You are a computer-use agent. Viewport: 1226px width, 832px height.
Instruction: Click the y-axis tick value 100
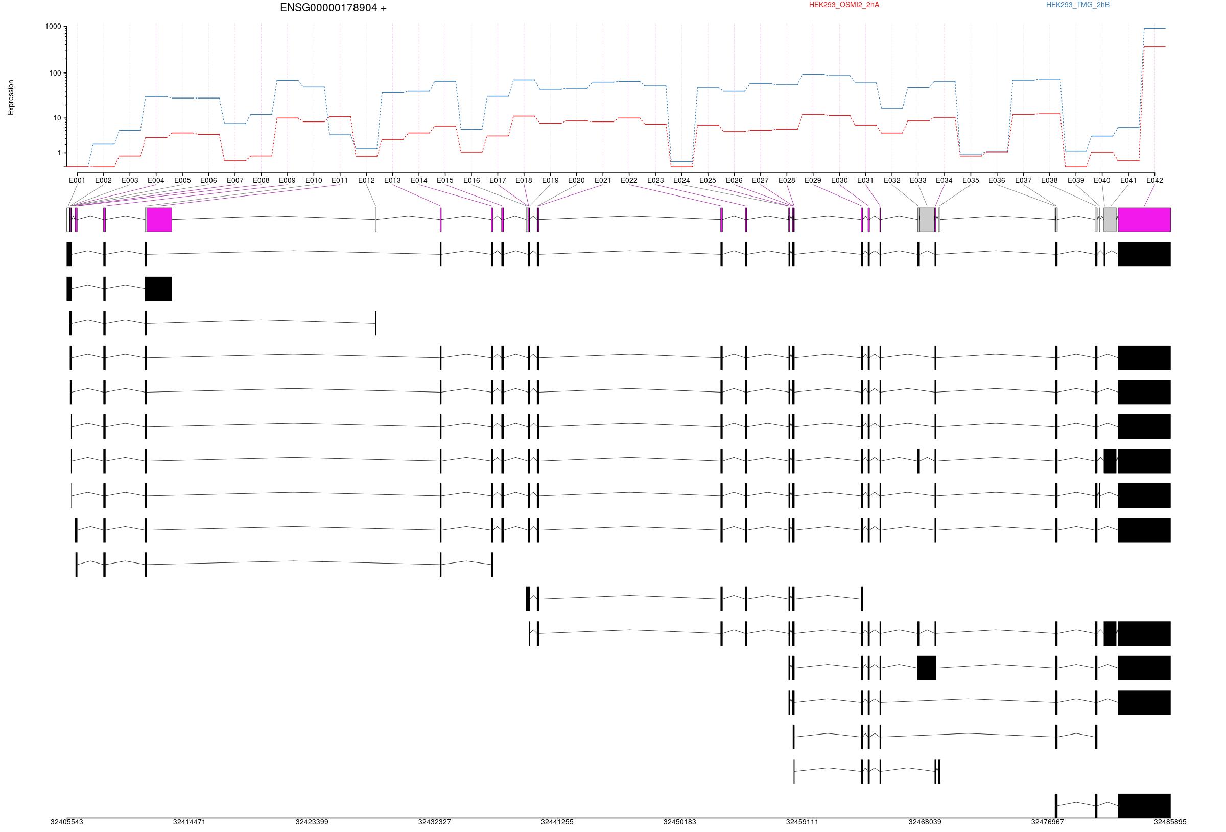(x=55, y=74)
